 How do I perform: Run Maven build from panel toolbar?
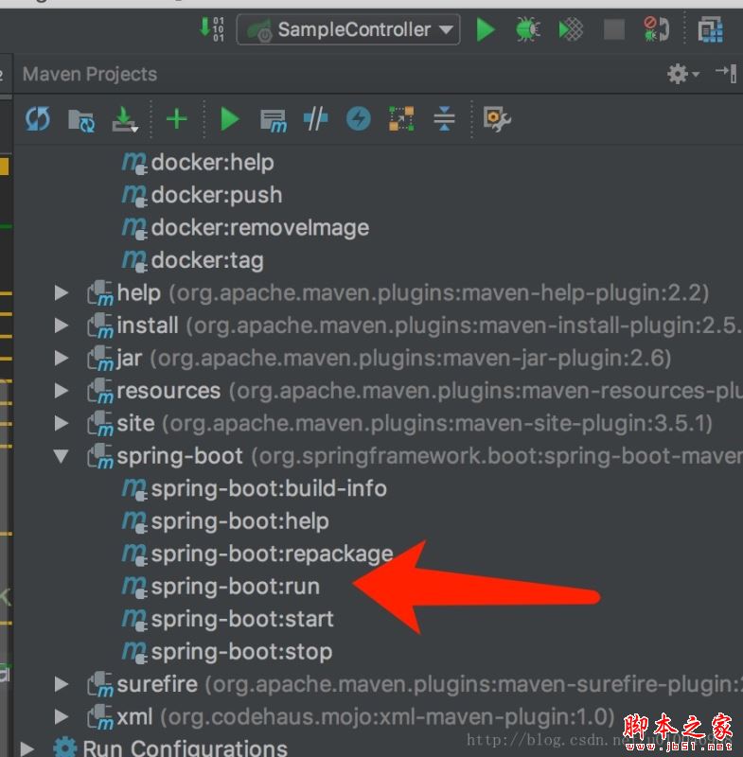click(x=230, y=119)
